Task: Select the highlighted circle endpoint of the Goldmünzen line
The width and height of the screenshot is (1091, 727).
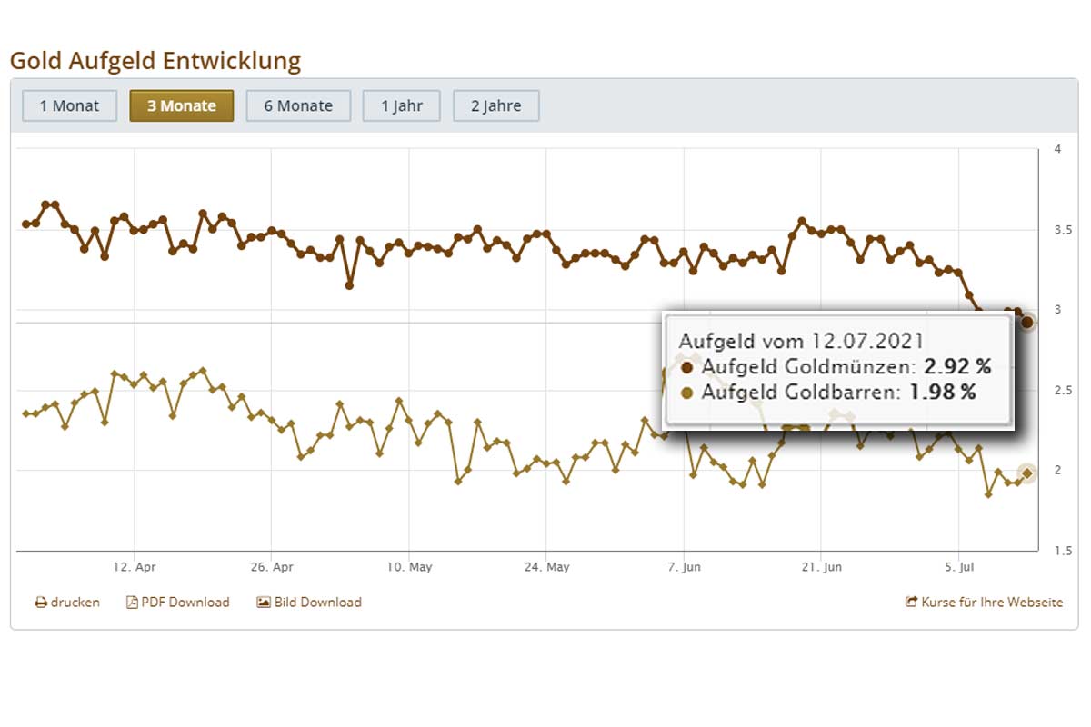Action: pos(1026,322)
